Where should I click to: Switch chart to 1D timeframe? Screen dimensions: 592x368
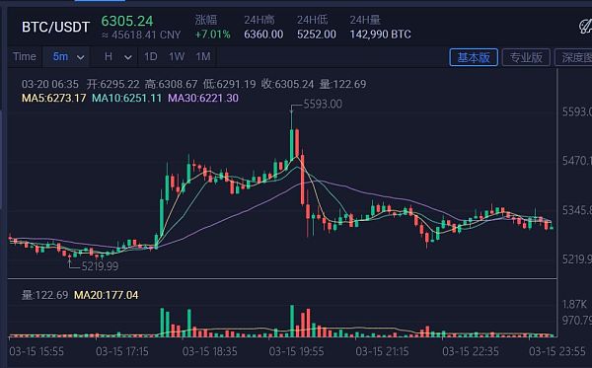point(151,56)
